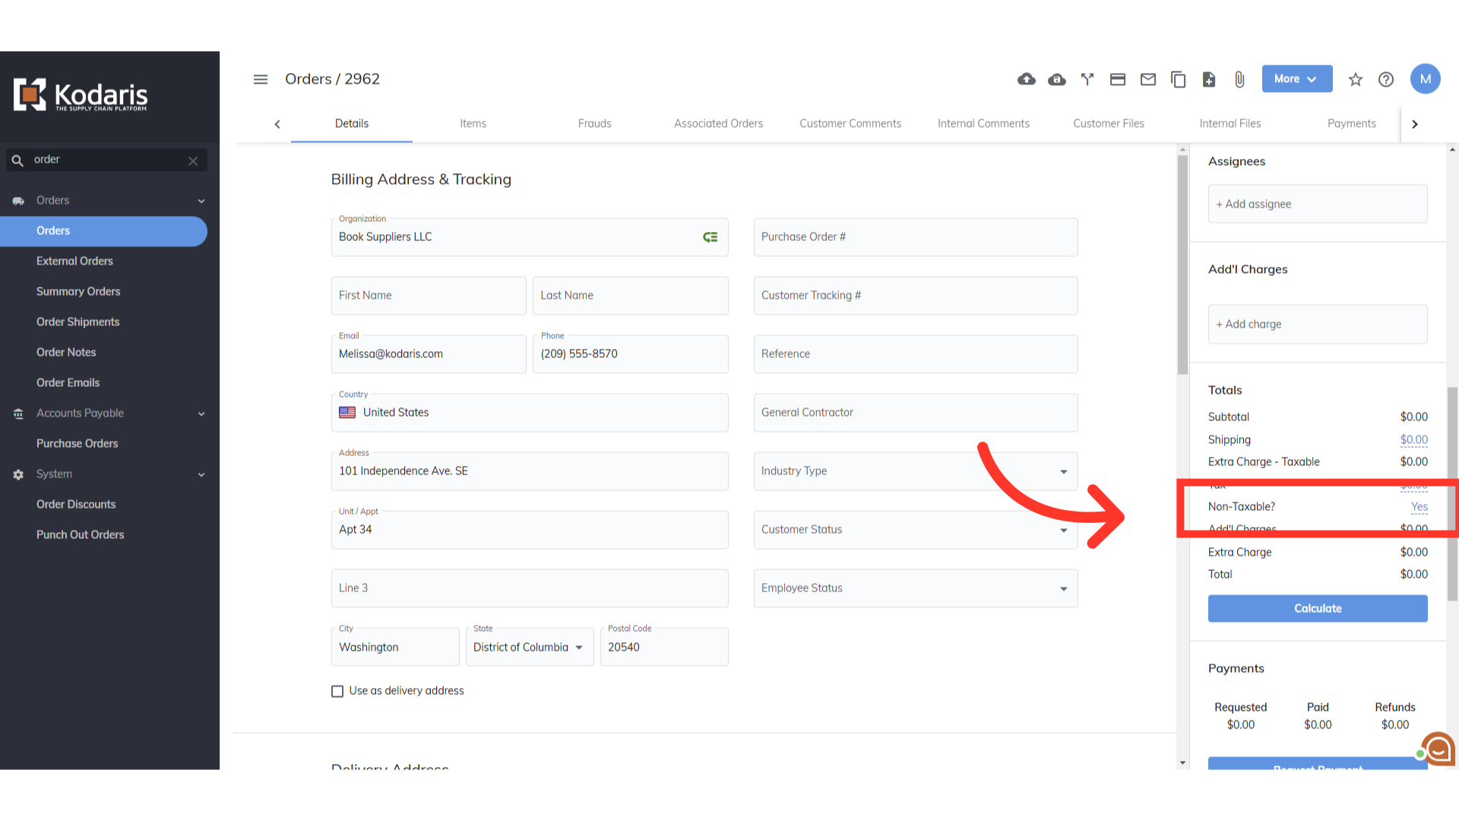This screenshot has width=1459, height=821.
Task: Click the email envelope icon
Action: (x=1148, y=79)
